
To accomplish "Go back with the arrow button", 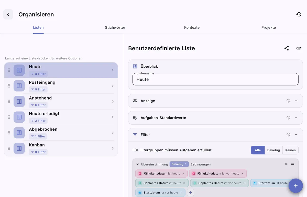I will pyautogui.click(x=8, y=14).
